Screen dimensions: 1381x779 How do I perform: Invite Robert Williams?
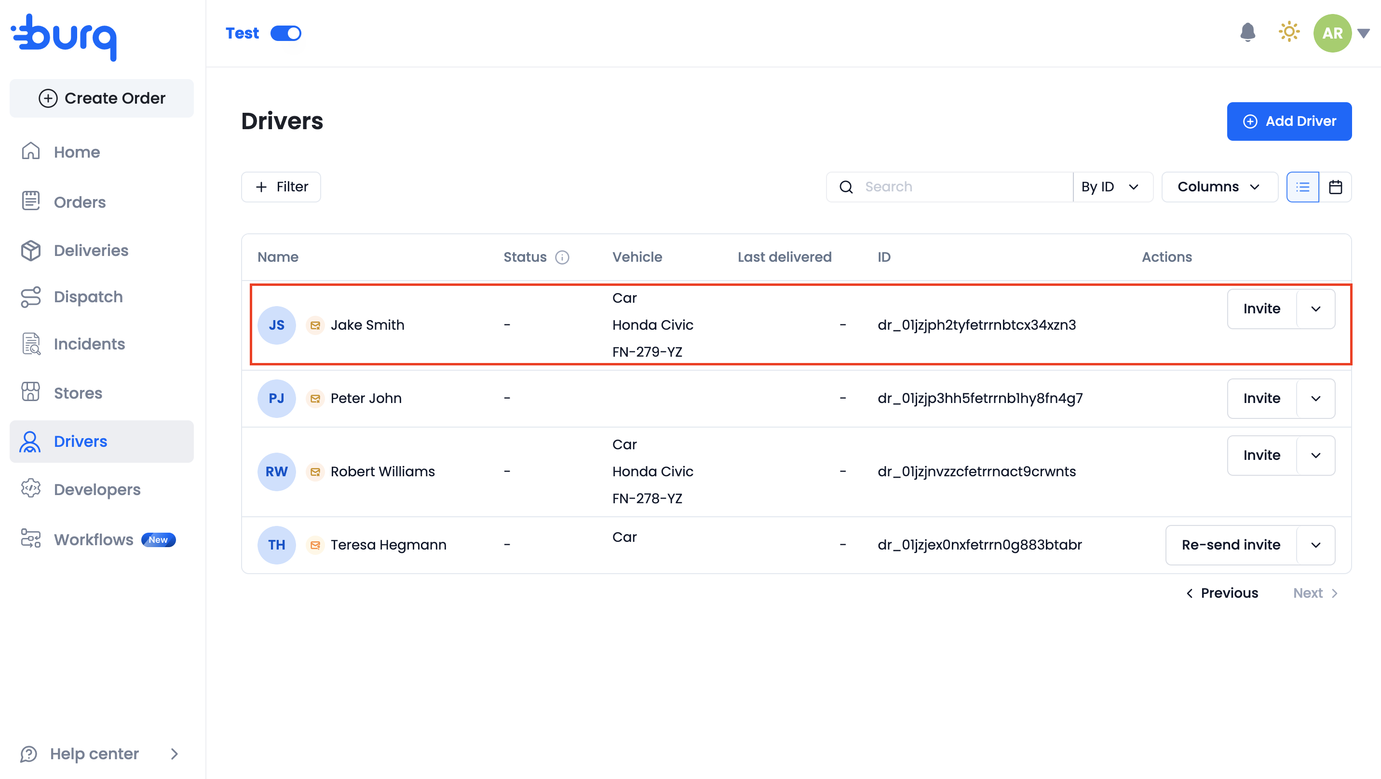tap(1261, 455)
